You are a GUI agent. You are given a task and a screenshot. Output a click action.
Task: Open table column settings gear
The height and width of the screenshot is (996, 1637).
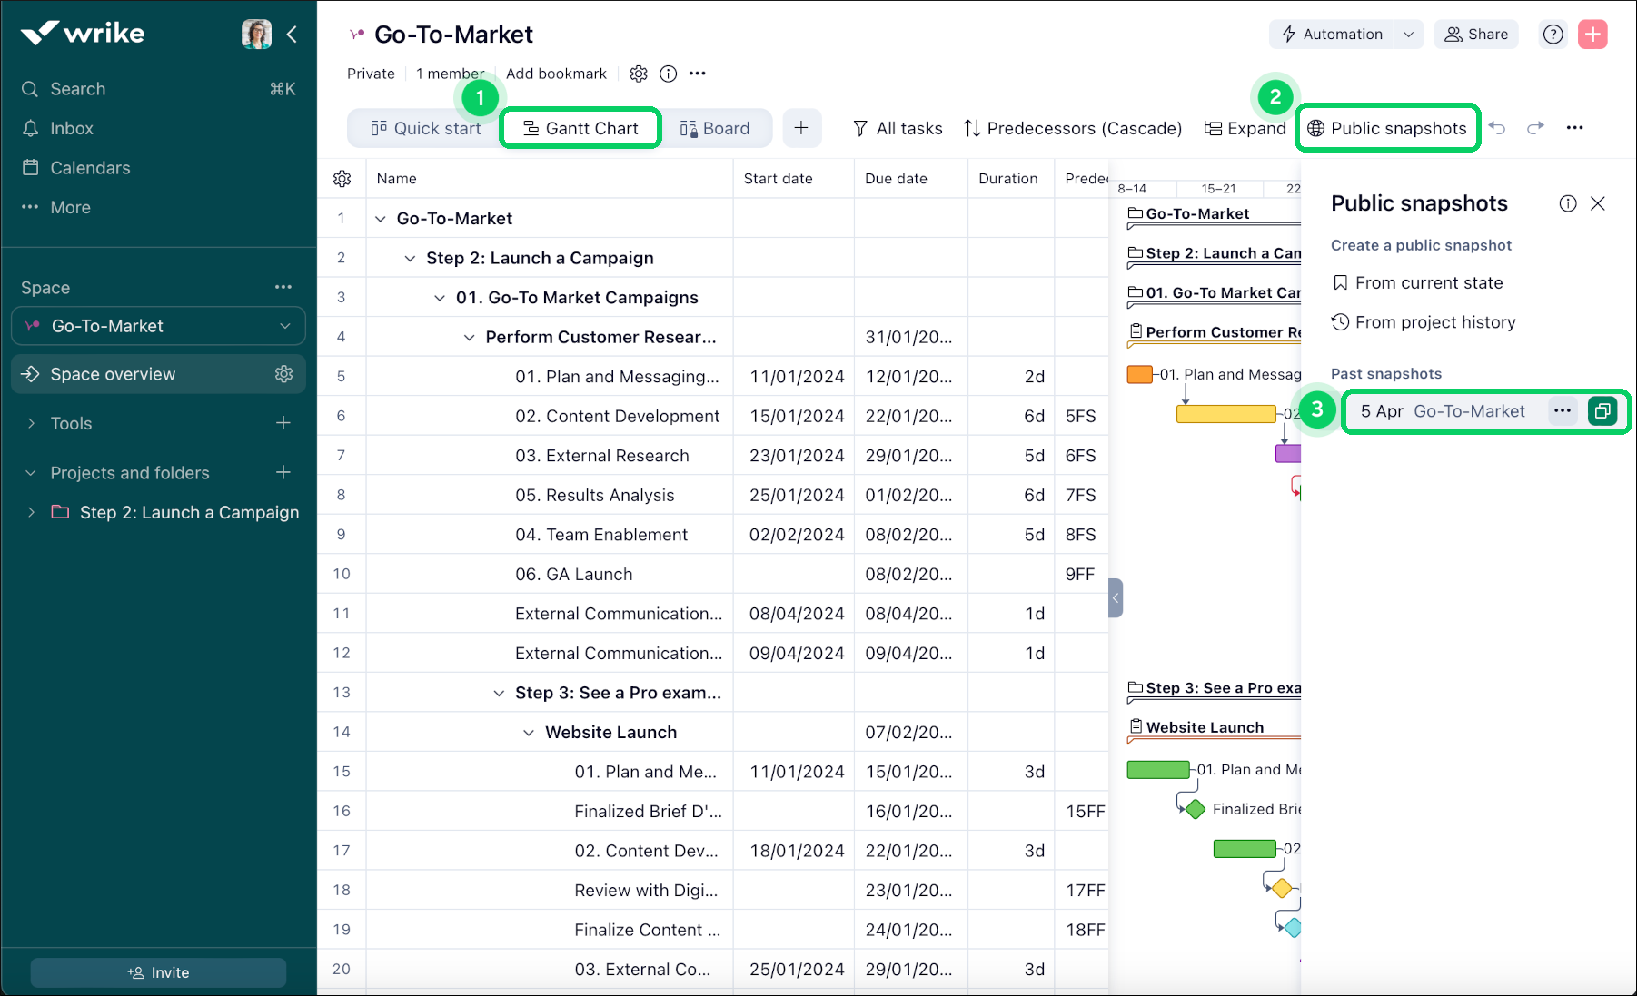point(342,179)
